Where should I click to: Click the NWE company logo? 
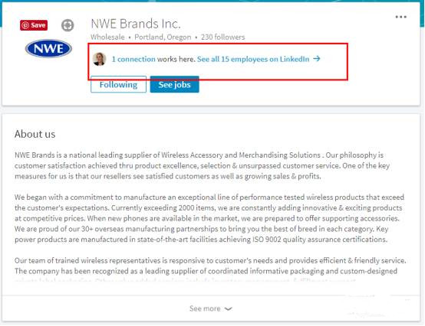coord(48,49)
